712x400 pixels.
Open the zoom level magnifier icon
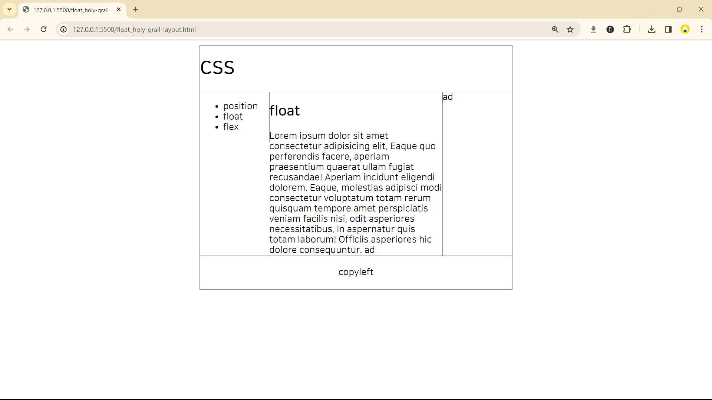pos(555,29)
